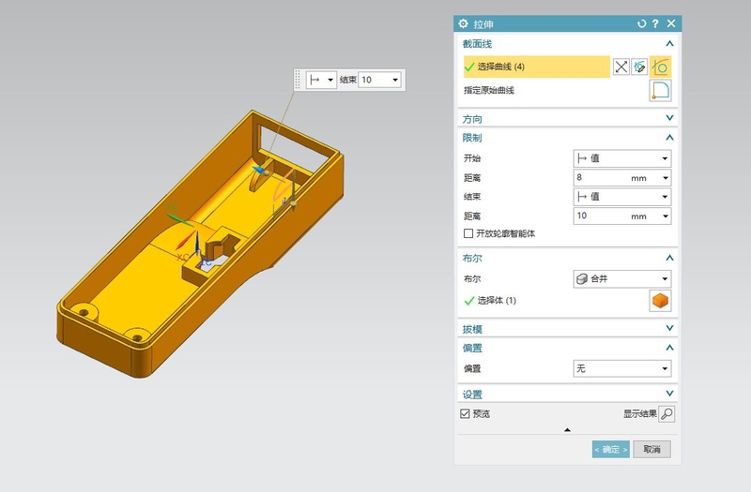The width and height of the screenshot is (751, 492).
Task: Open the 布尔 合并 dropdown
Action: click(621, 278)
